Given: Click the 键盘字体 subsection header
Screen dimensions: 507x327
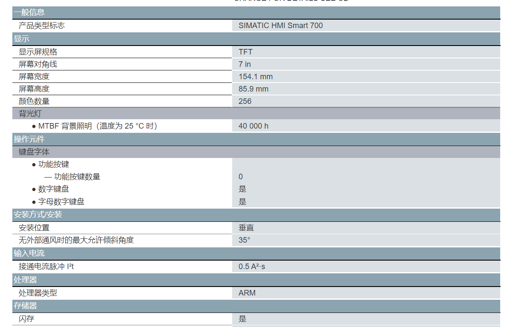Looking at the screenshot, I should click(34, 152).
